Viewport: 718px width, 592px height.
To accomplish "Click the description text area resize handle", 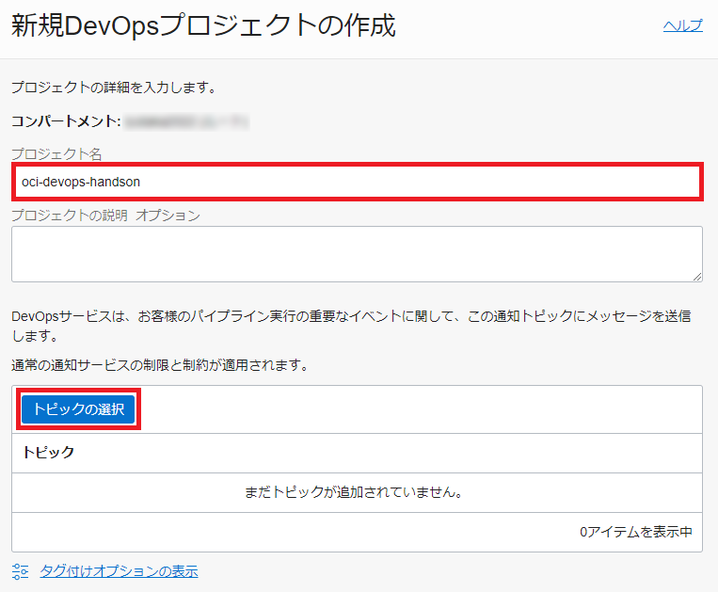I will coord(696,276).
